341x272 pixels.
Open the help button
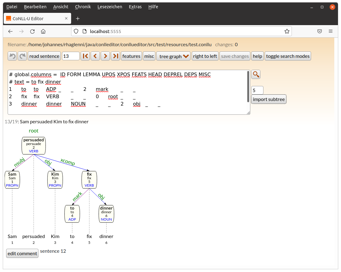[257, 56]
